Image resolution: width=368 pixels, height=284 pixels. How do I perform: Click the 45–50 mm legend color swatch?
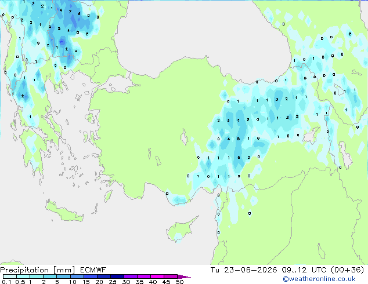(x=171, y=276)
